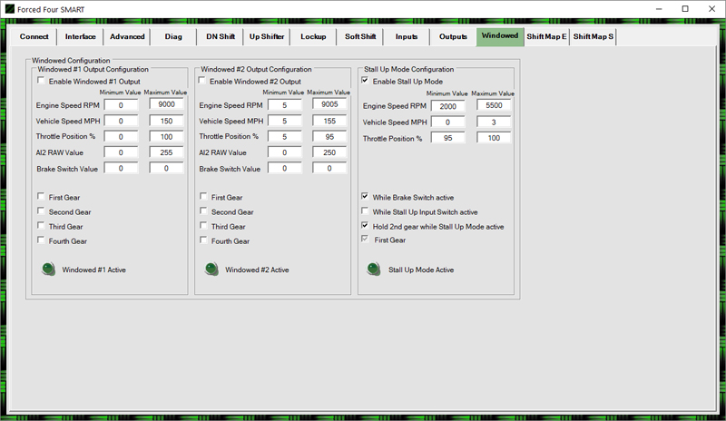726x421 pixels.
Task: Click the Forced Four SMART app icon
Action: click(x=9, y=8)
